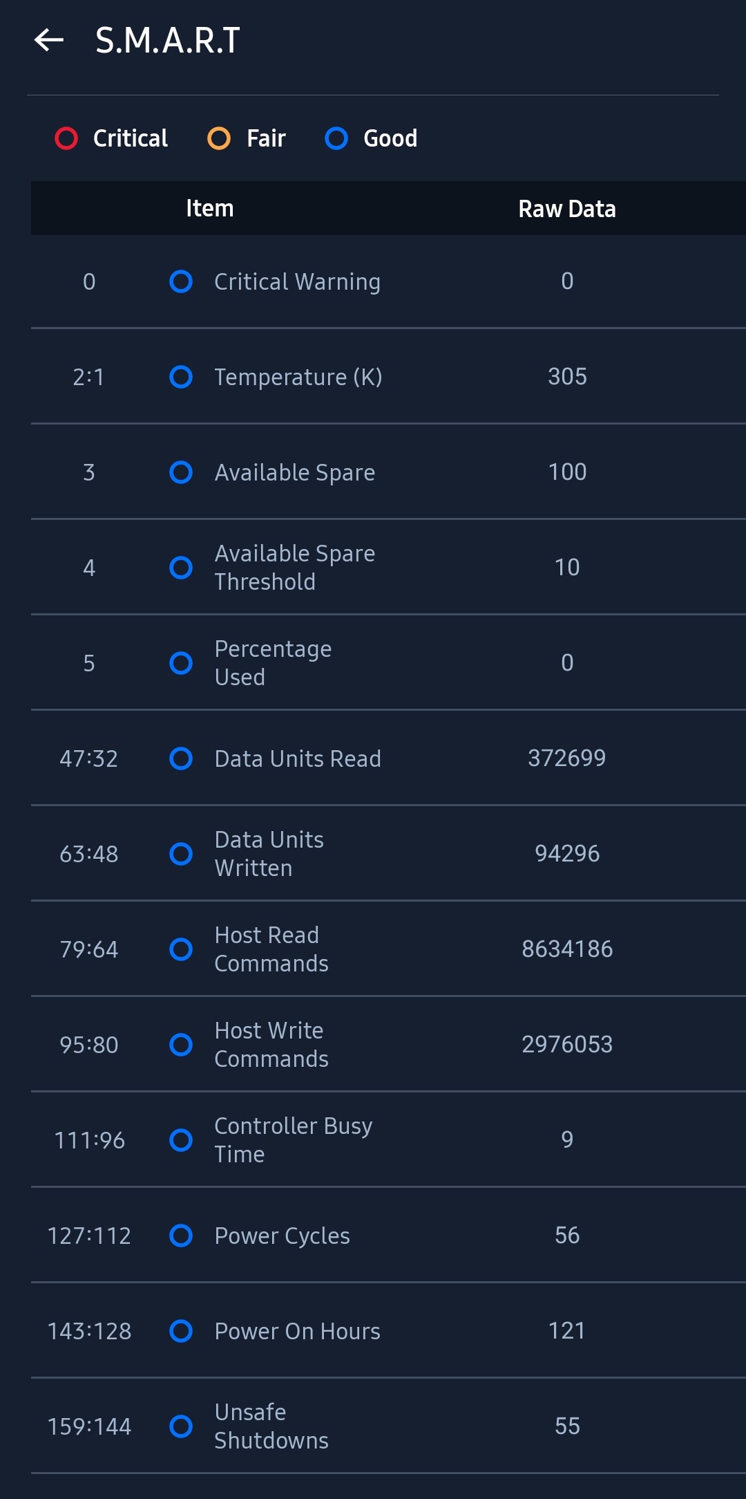The image size is (746, 1499).
Task: Select the Host Read Commands row label
Action: (271, 949)
